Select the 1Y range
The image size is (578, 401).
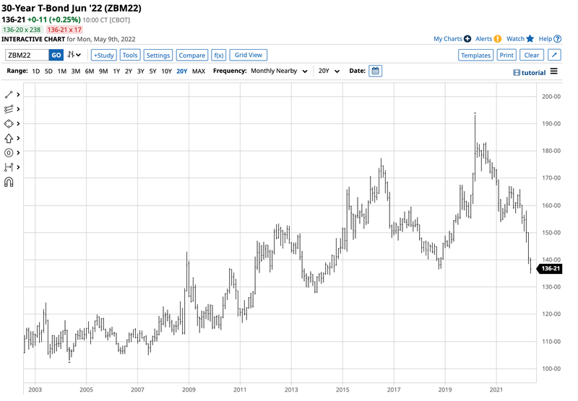tap(116, 71)
